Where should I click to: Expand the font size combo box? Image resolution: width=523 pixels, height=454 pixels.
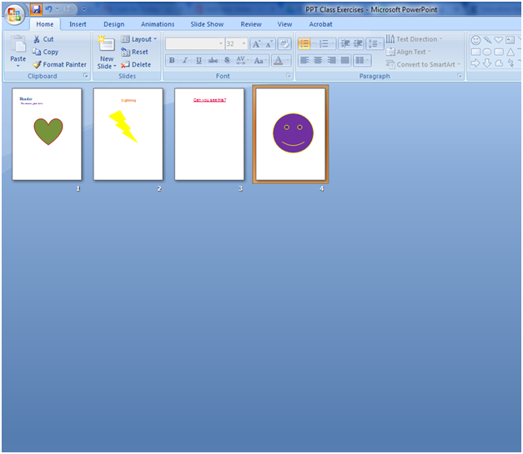[243, 43]
